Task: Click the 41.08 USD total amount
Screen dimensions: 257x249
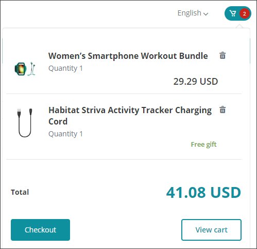Action: coord(203,192)
